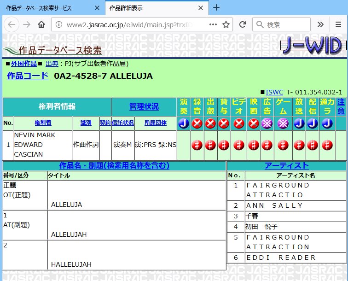
Task: Select artist 千春
Action: [252, 216]
